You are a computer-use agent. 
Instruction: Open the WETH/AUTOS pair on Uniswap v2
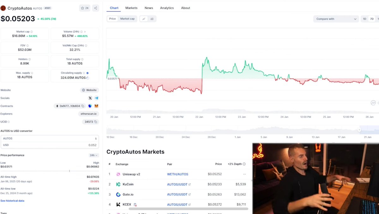[177, 174]
